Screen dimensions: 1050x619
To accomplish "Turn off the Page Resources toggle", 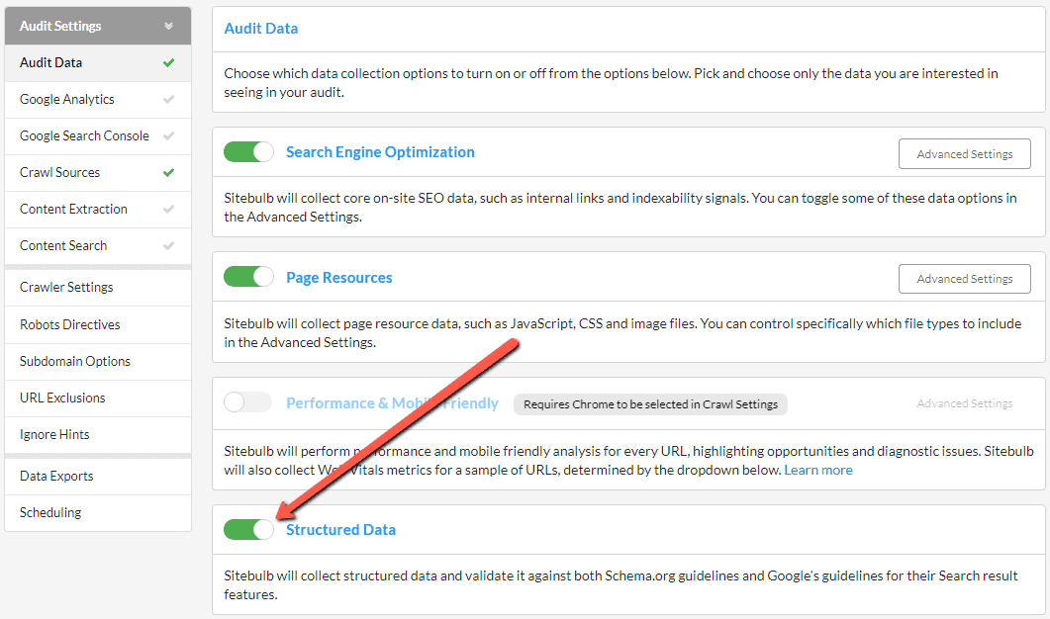I will click(x=248, y=278).
